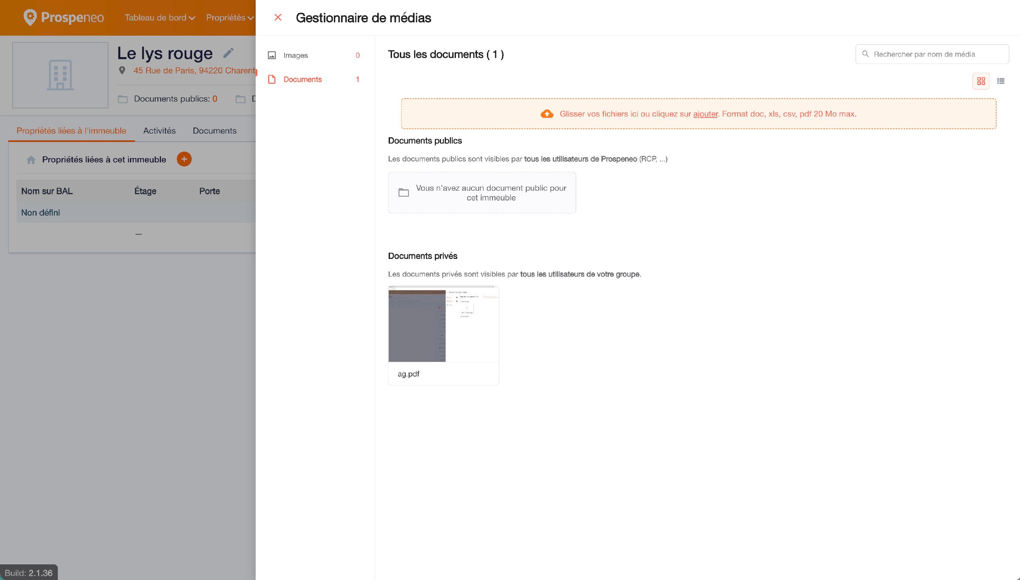
Task: Switch to Propriétés liées à l'immeuble tab
Action: coord(71,131)
